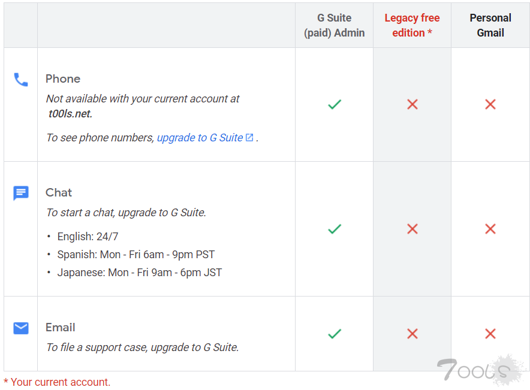Click the blue chat bubble icon
Screen dimensions: 530x390
pos(21,193)
